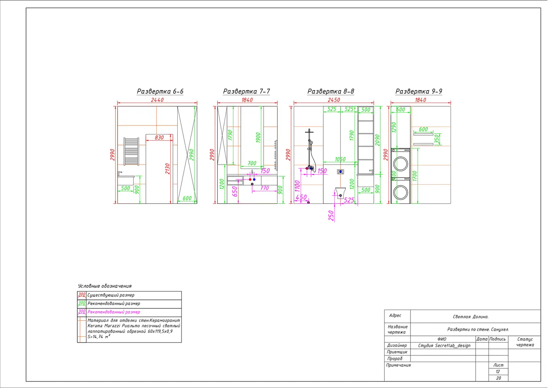Click the 1900 green vertical dimension
The width and height of the screenshot is (549, 388).
click(258, 138)
